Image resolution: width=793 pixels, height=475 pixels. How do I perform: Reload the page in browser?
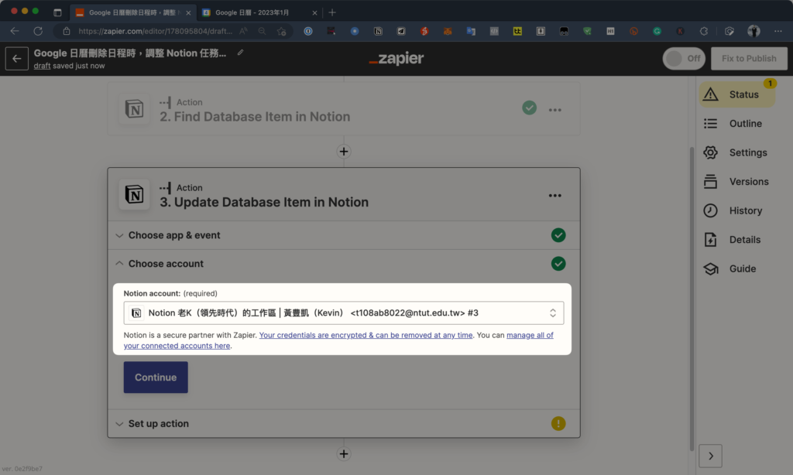tap(38, 31)
